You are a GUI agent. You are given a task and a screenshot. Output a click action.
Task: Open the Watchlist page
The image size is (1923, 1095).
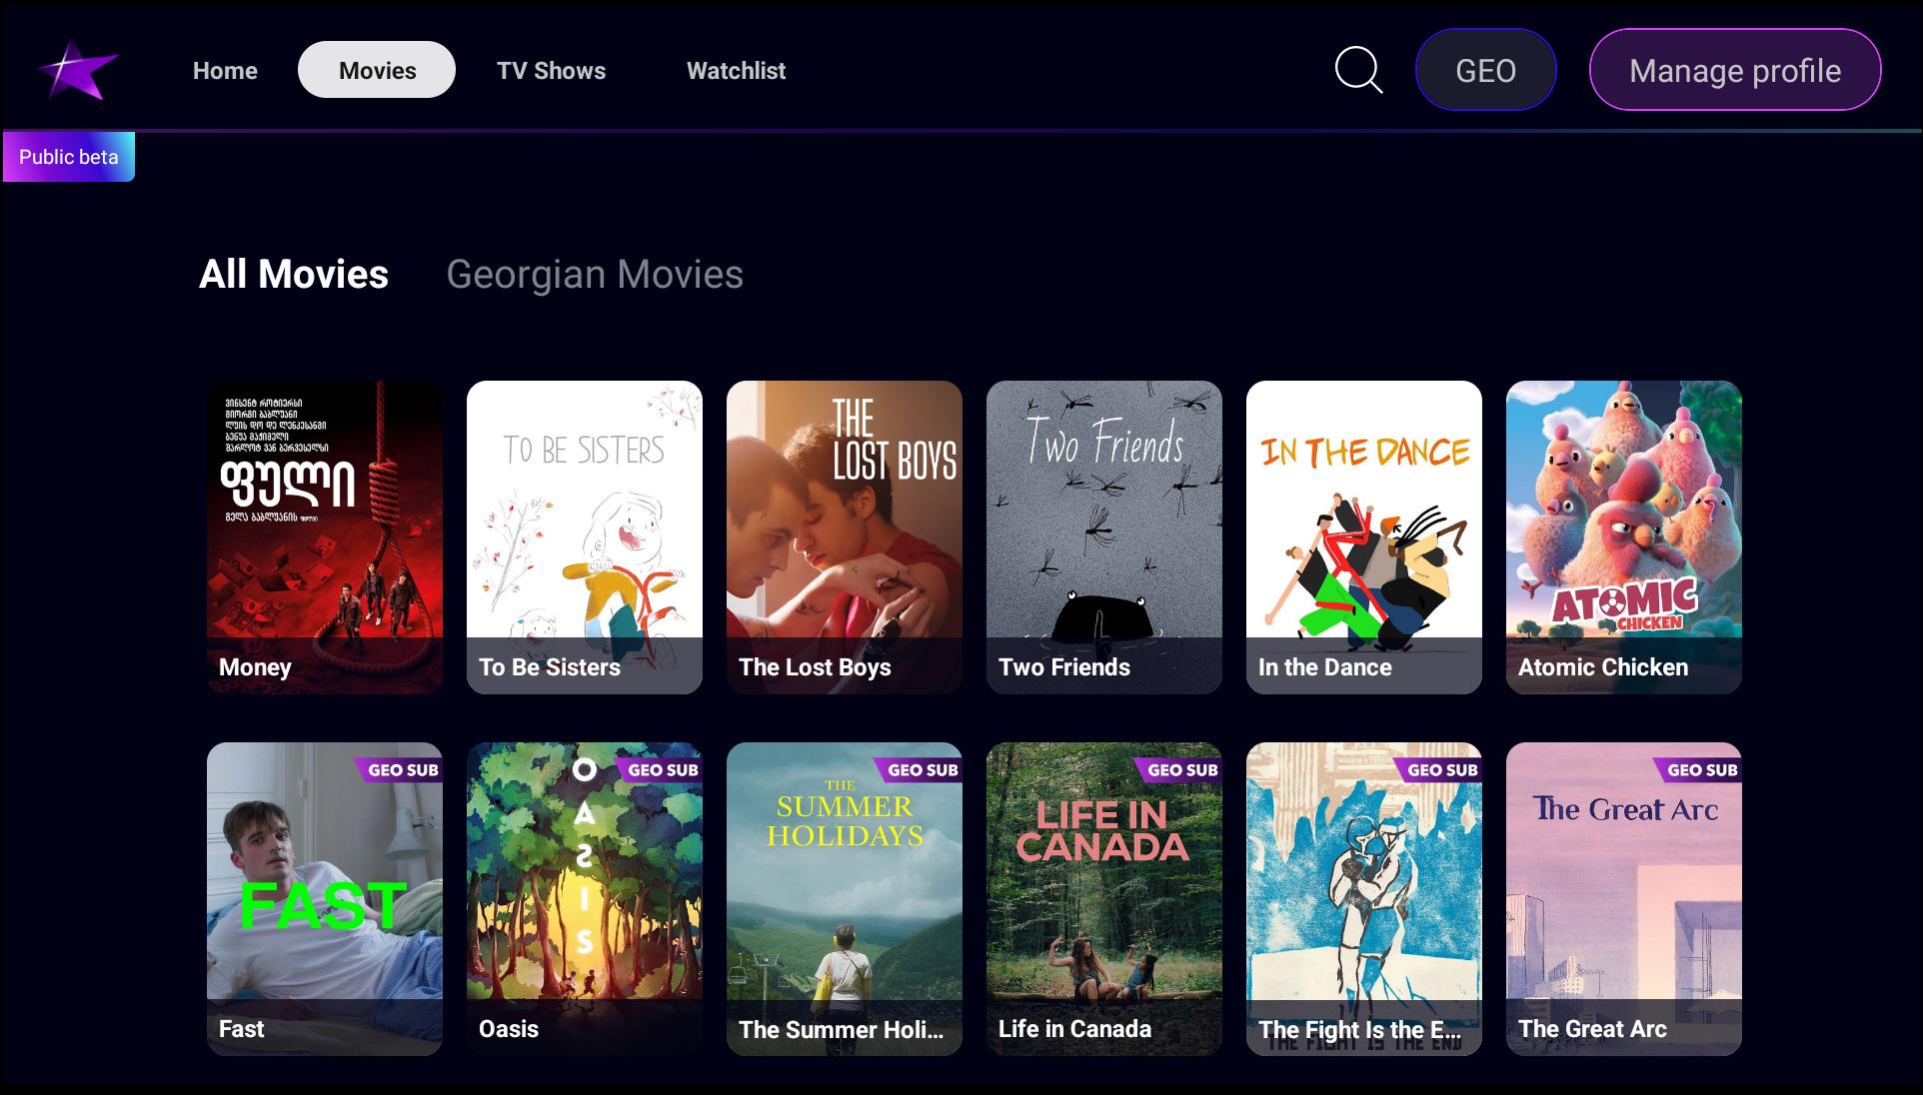(x=736, y=70)
